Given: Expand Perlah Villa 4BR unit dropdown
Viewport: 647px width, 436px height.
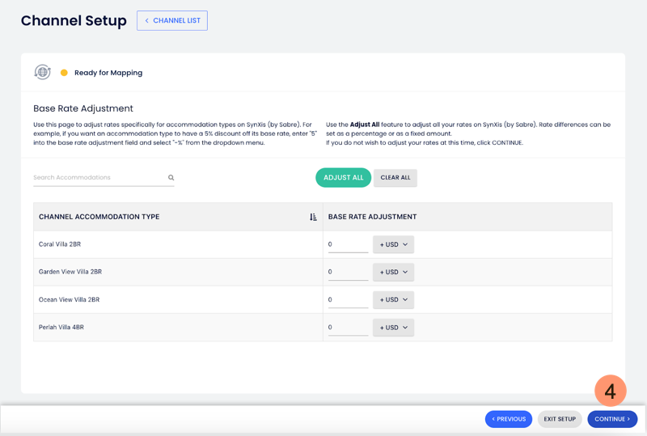Looking at the screenshot, I should tap(393, 328).
